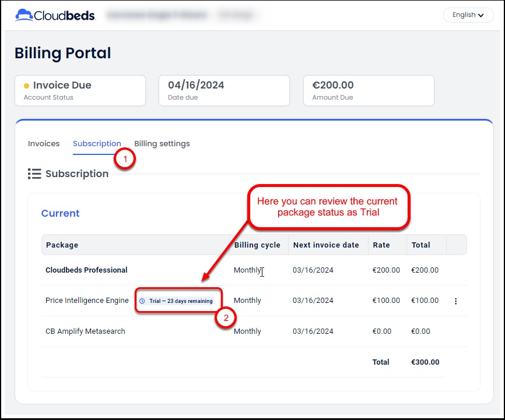Click the yellow Invoice Due status dot
Image resolution: width=505 pixels, height=420 pixels.
(26, 86)
